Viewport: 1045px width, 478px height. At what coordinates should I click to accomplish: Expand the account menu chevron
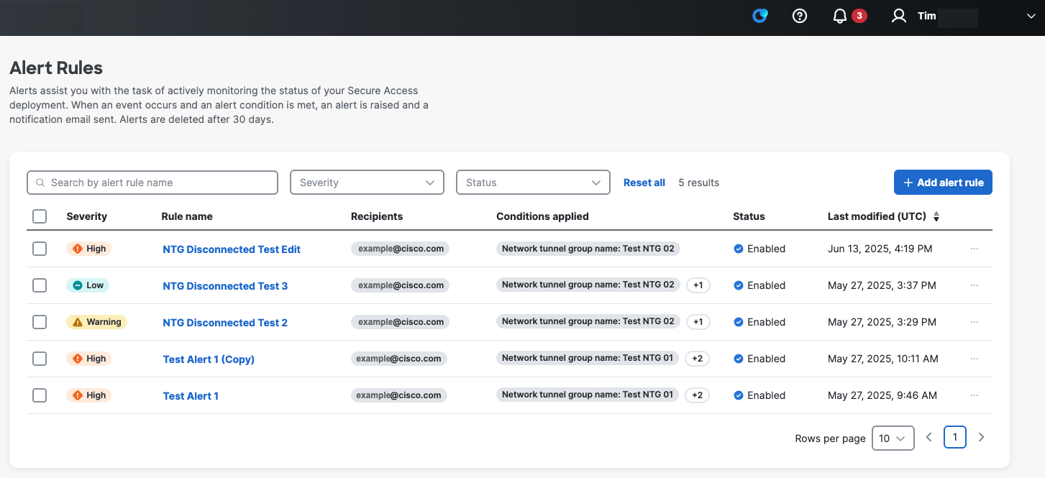1030,16
